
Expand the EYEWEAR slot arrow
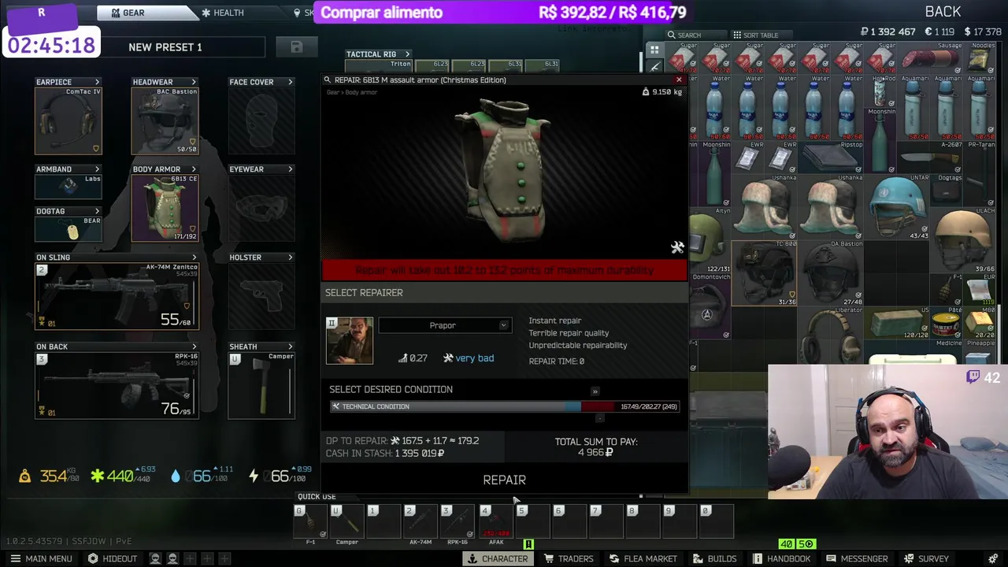click(290, 169)
